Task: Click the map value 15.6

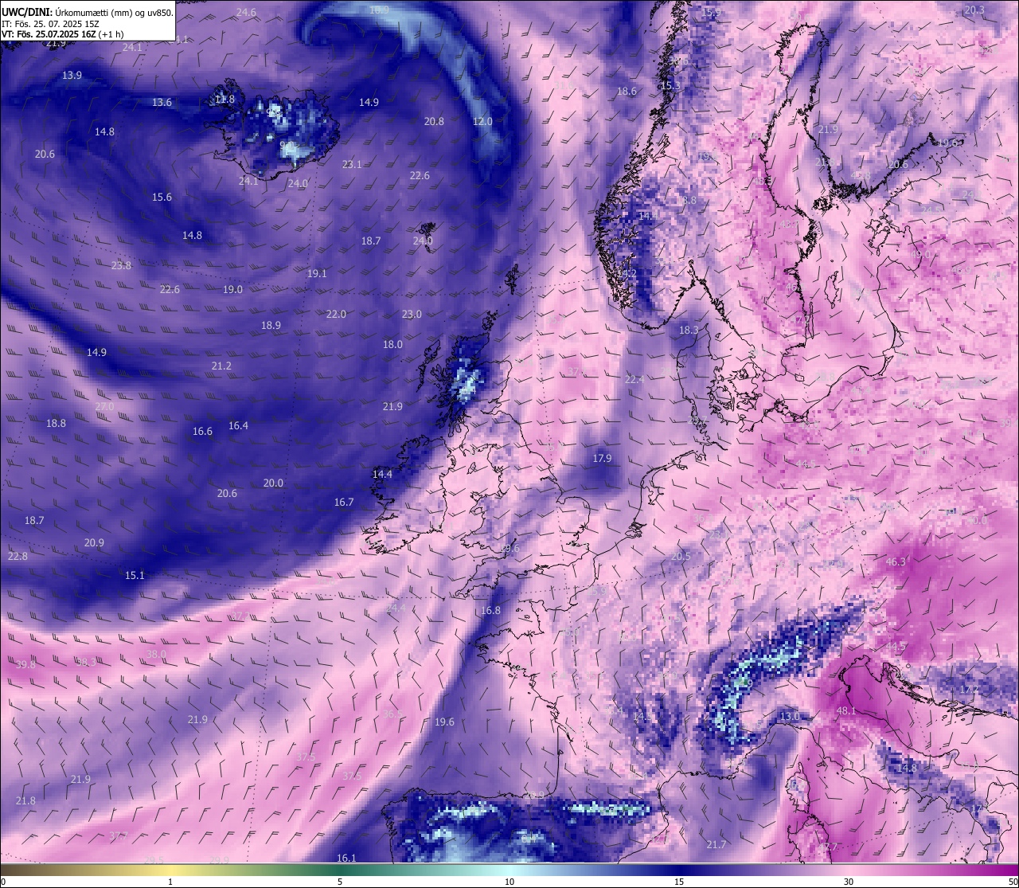Action: coord(162,197)
